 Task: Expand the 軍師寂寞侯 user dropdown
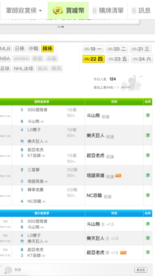point(24,11)
